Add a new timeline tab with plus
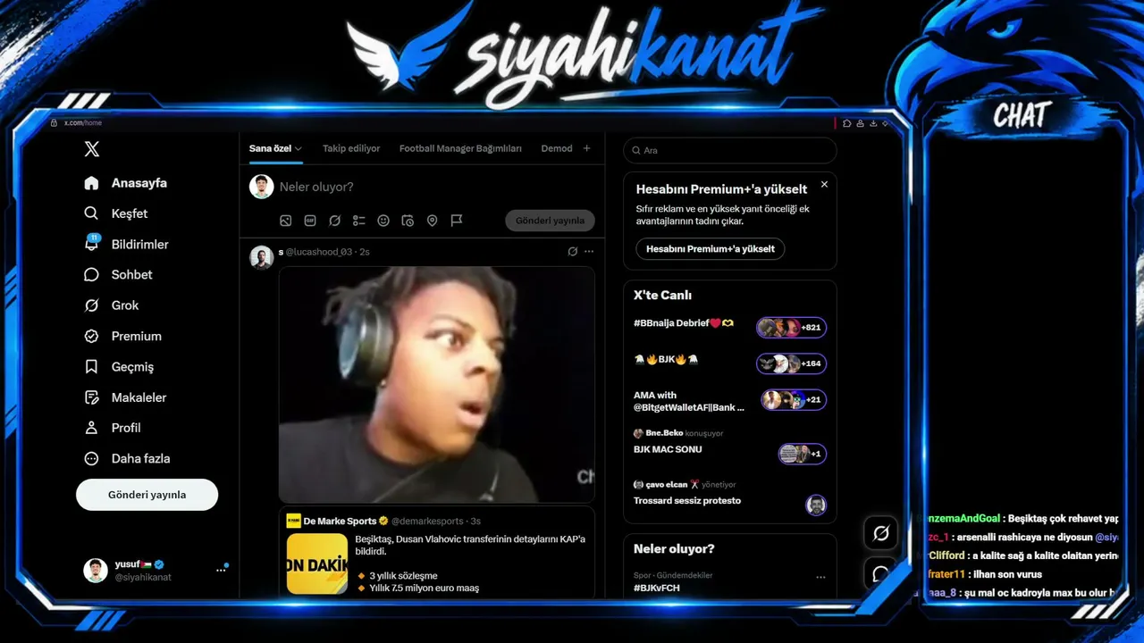Viewport: 1144px width, 643px height. [x=586, y=148]
